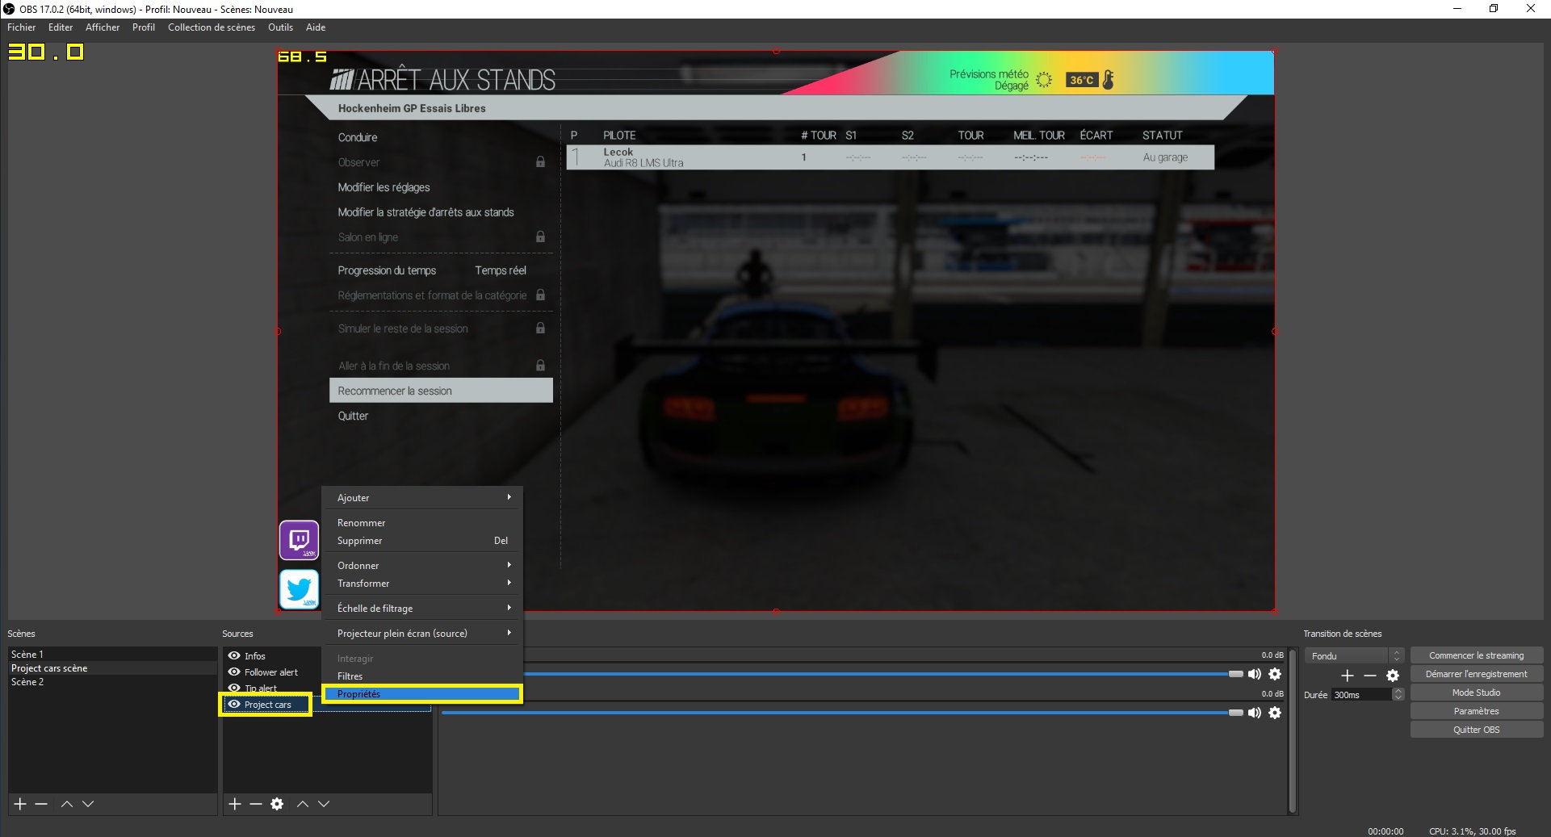Image resolution: width=1551 pixels, height=837 pixels.
Task: Click the mixer panel vertical scrollbar
Action: (x=1293, y=730)
